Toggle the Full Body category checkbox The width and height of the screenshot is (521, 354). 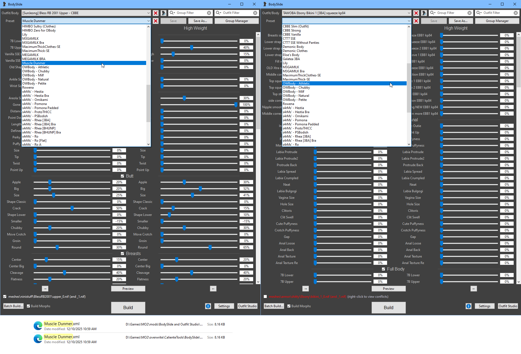point(383,269)
